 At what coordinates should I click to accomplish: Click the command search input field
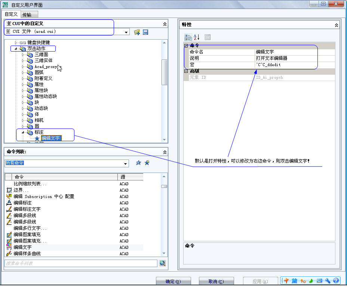81,263
